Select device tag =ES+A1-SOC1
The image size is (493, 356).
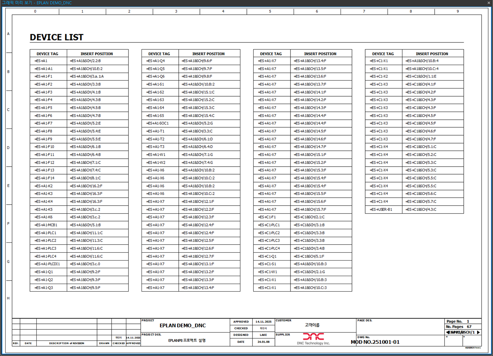157,123
